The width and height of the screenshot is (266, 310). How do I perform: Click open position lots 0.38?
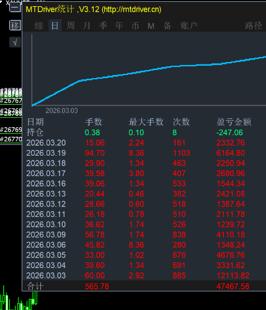coord(92,133)
